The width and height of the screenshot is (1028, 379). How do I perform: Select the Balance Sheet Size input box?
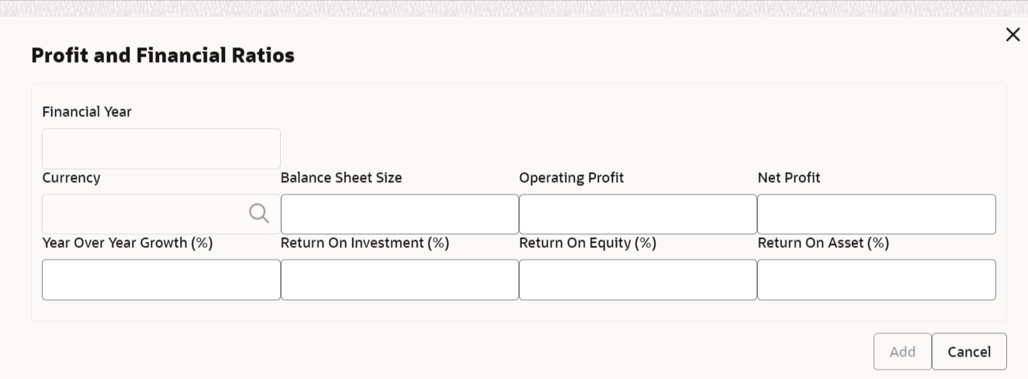coord(400,214)
